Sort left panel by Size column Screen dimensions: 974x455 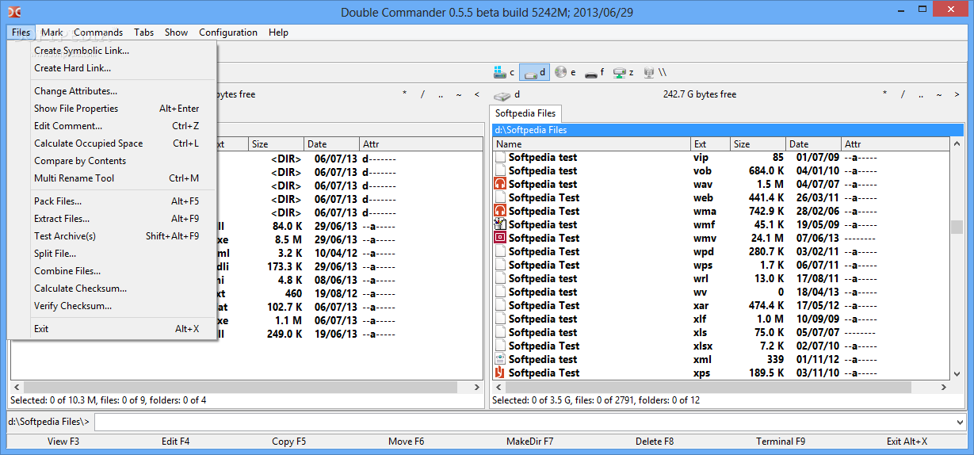[276, 144]
